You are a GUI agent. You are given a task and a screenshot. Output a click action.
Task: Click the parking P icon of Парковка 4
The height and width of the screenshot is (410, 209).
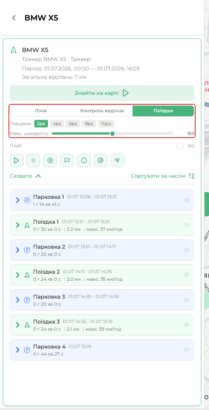coord(27,350)
